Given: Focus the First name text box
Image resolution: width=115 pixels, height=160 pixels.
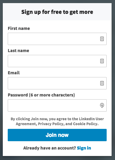Looking at the screenshot, I should click(57, 39).
